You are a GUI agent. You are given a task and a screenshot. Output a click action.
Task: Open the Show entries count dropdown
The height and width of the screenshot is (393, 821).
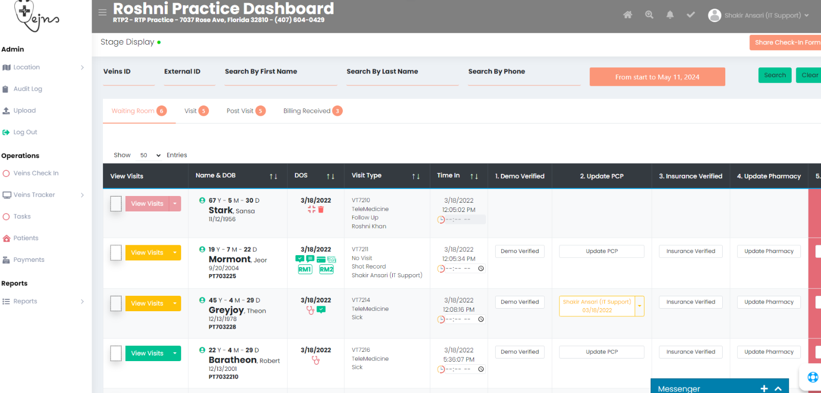(150, 155)
